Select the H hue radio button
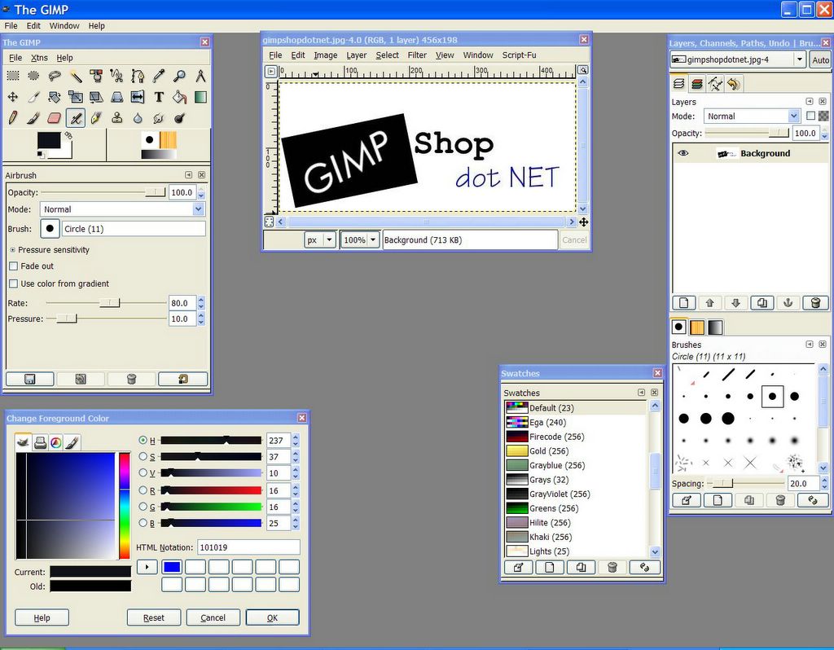The height and width of the screenshot is (650, 834). 143,440
